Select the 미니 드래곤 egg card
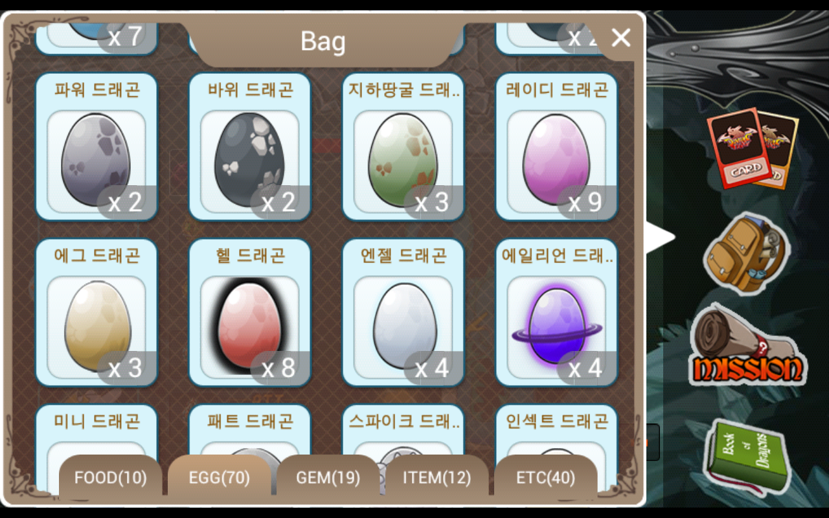Image resolution: width=829 pixels, height=518 pixels. (97, 448)
